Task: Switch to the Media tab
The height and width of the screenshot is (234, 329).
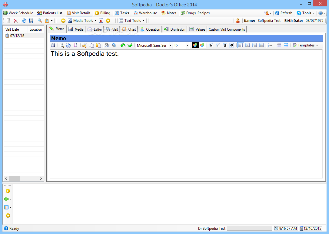Action: coord(76,29)
